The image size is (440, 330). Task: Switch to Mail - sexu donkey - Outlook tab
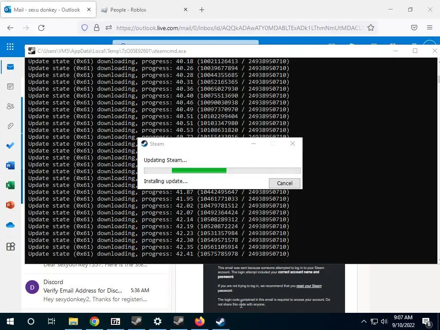48,10
